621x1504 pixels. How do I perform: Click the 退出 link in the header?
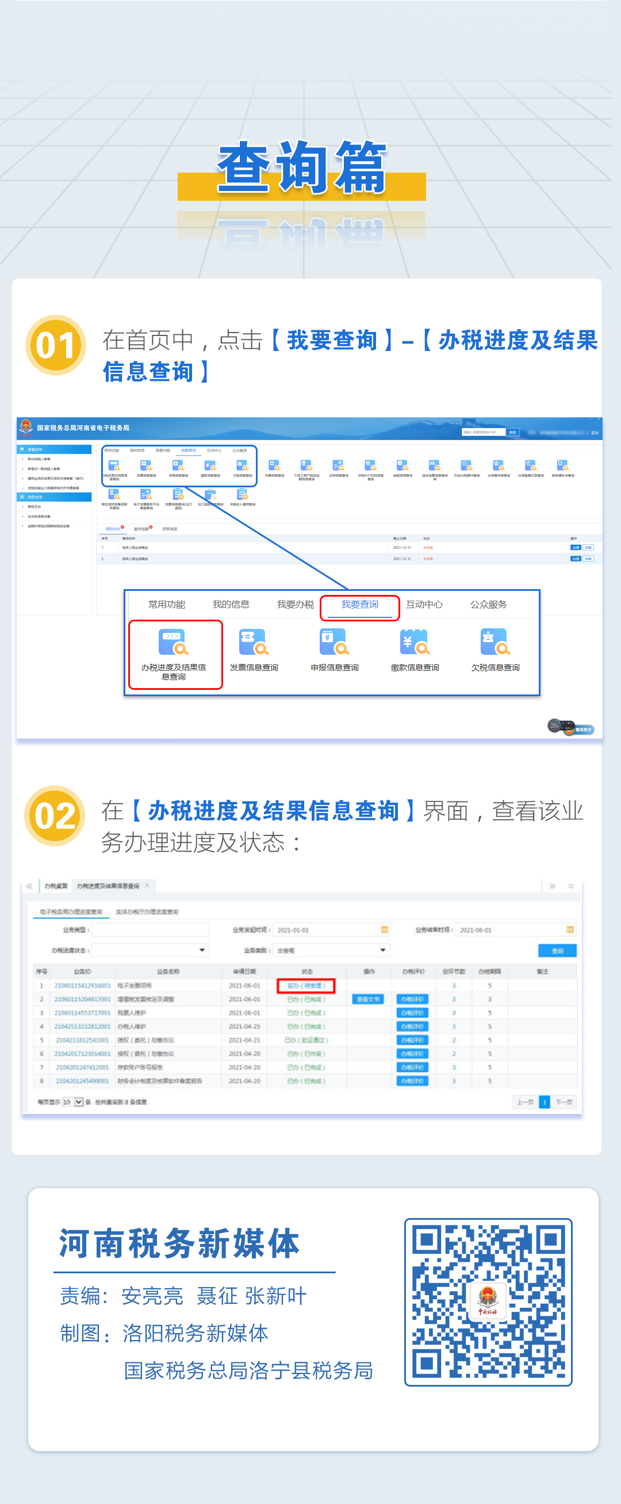(x=595, y=433)
